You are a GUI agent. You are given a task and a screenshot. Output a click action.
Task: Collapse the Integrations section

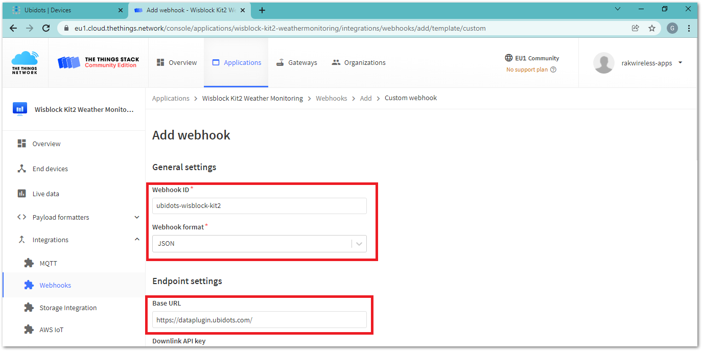point(136,240)
